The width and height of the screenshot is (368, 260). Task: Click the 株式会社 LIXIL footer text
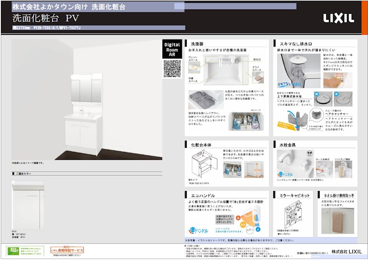347,252
